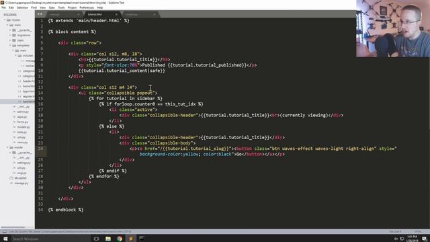Open the Preferences menu

pyautogui.click(x=87, y=7)
